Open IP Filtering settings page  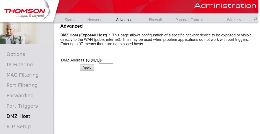point(20,65)
